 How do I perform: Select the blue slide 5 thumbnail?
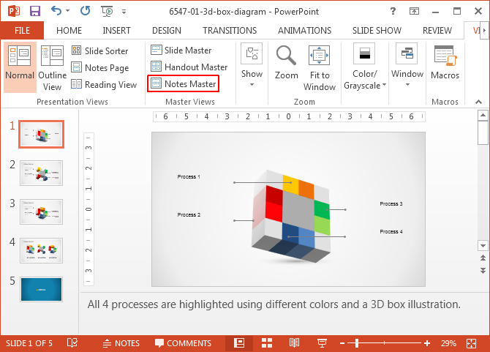[41, 289]
